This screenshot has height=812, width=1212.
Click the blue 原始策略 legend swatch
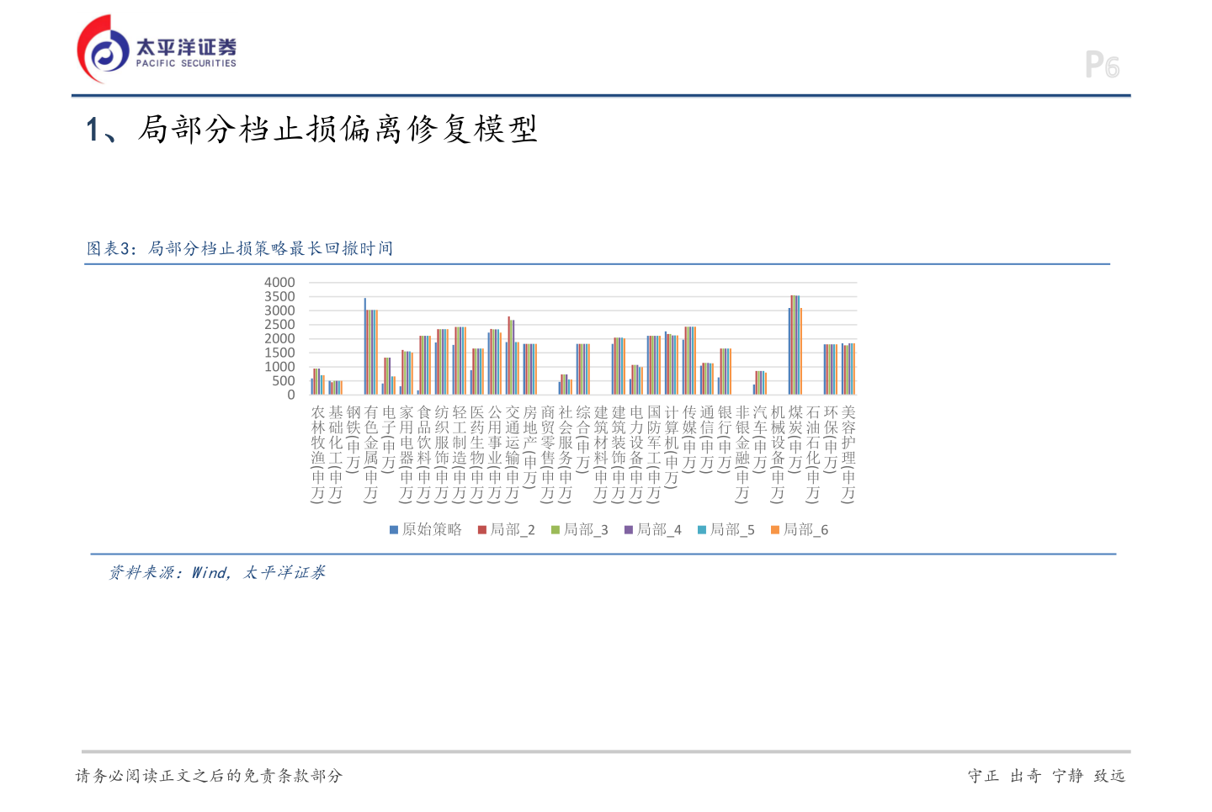pyautogui.click(x=393, y=530)
